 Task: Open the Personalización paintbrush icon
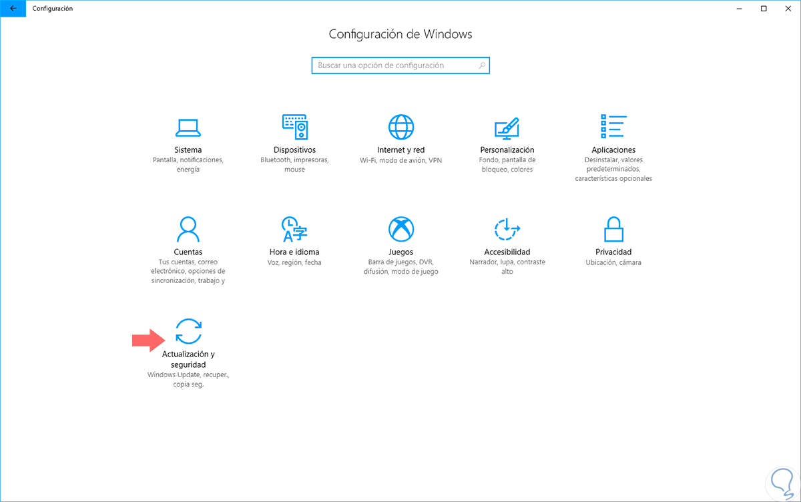pos(507,128)
